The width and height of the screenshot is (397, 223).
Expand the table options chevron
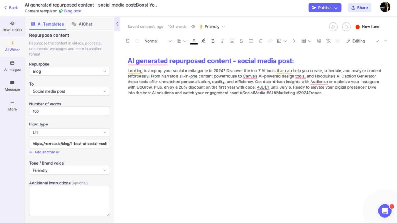310,41
